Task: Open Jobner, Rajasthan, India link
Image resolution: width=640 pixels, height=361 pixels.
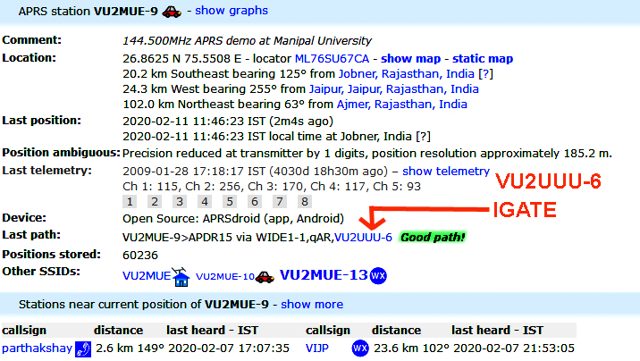Action: pyautogui.click(x=407, y=74)
